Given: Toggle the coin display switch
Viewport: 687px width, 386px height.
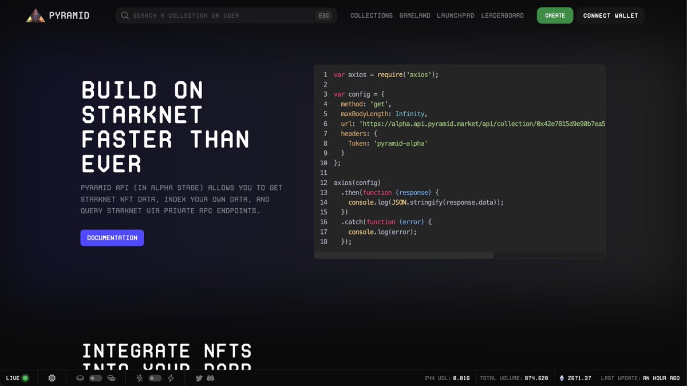Looking at the screenshot, I should (96, 378).
